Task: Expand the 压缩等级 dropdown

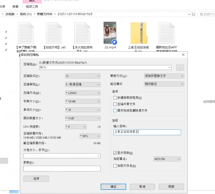Action: pyautogui.click(x=83, y=84)
